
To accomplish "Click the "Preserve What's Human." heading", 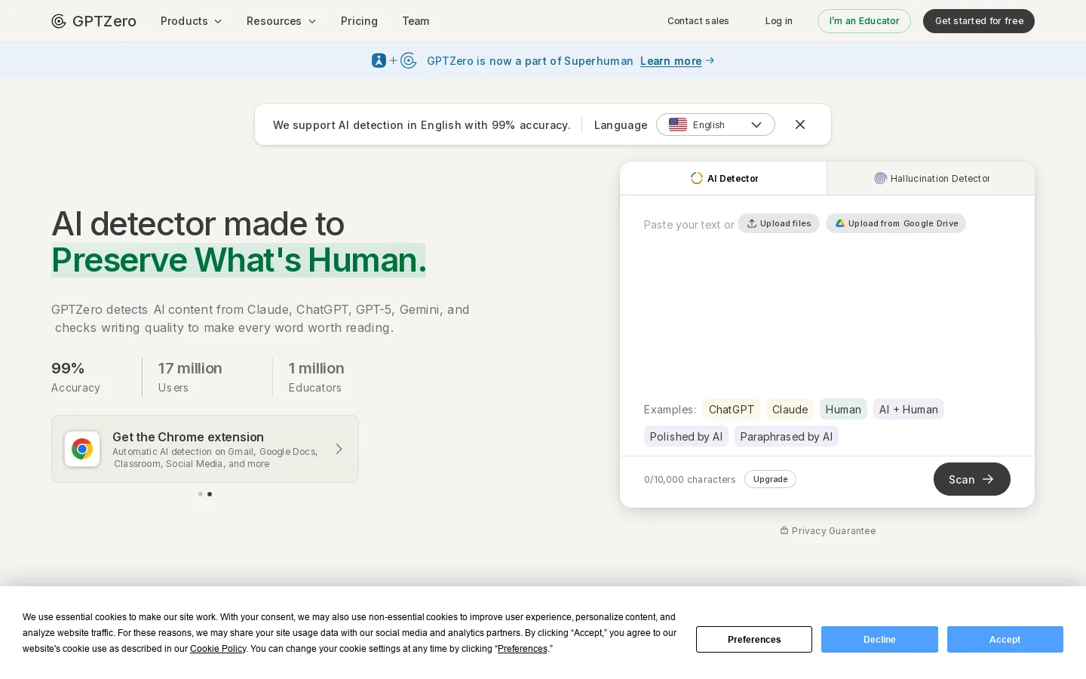I will click(238, 260).
